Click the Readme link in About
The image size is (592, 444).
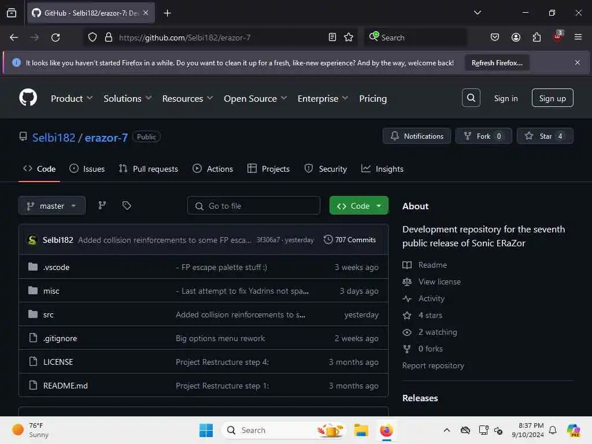coord(432,265)
